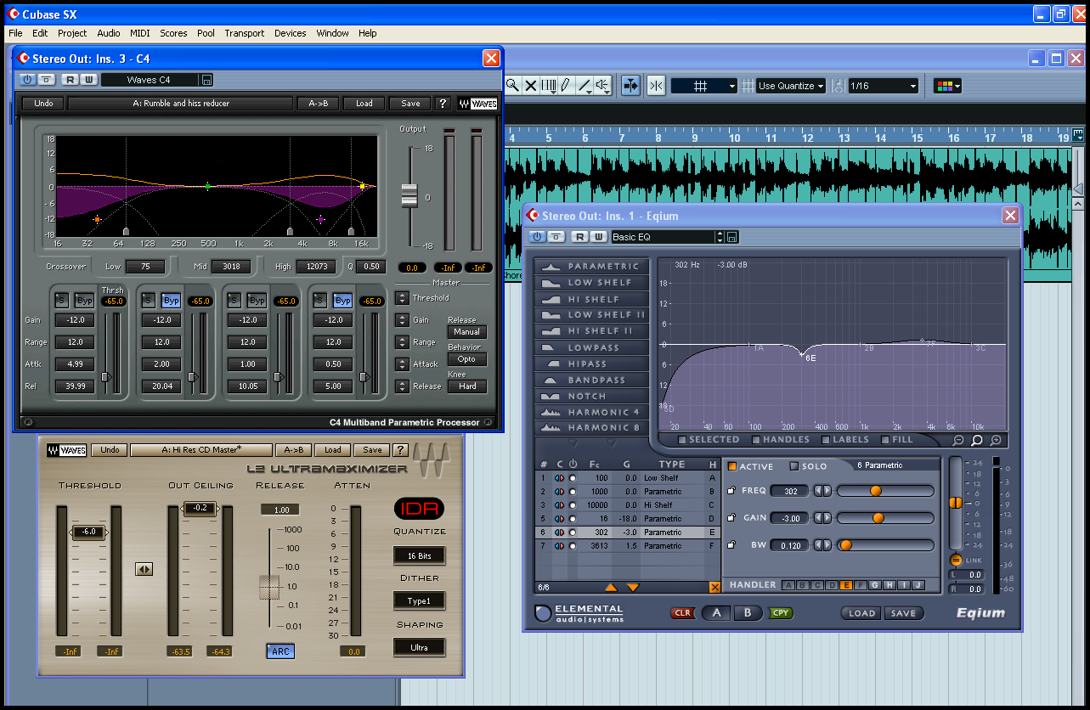Select the Bandpass filter type in Eqium

point(593,380)
